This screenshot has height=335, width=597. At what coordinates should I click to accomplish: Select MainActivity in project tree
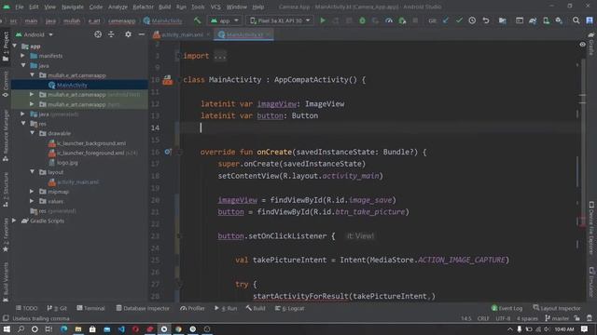point(72,85)
